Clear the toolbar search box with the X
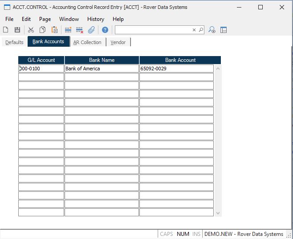Screen dimensions: 293x239 click(194, 30)
